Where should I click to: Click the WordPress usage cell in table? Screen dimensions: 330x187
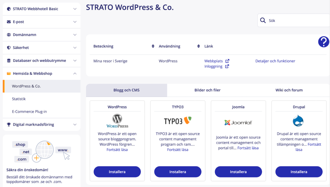coord(168,61)
